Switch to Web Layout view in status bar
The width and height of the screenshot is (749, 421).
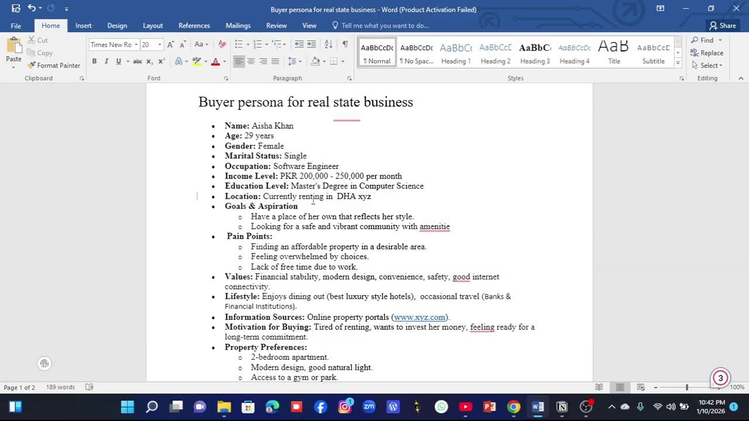(x=641, y=387)
